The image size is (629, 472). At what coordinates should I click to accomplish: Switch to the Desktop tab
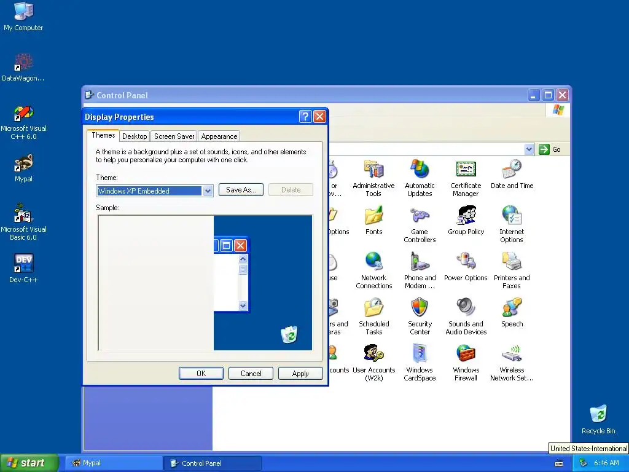pyautogui.click(x=135, y=136)
